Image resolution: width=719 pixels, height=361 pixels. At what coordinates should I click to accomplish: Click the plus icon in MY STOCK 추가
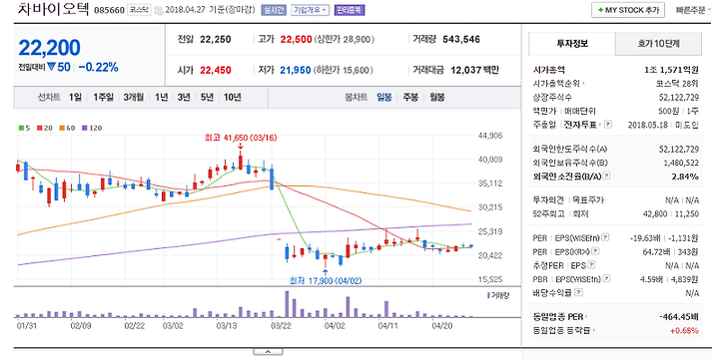pyautogui.click(x=601, y=10)
